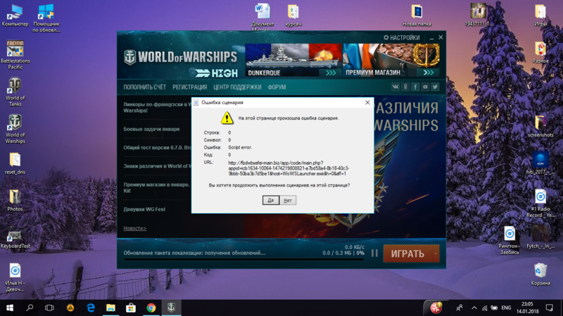The width and height of the screenshot is (563, 316).
Task: Open НАСТРОЙКИ settings in launcher
Action: [401, 37]
